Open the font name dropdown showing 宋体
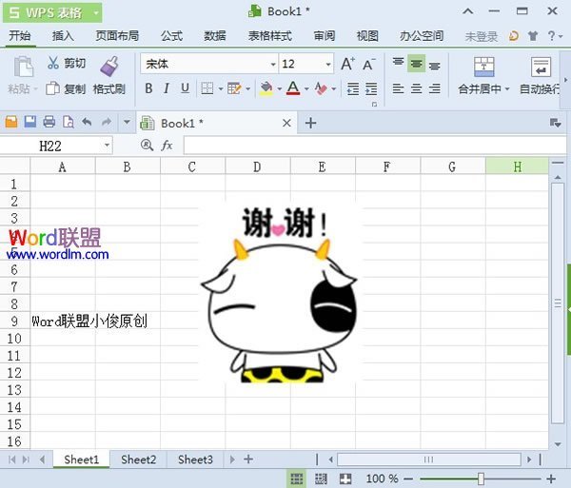The height and width of the screenshot is (488, 571). click(x=271, y=64)
